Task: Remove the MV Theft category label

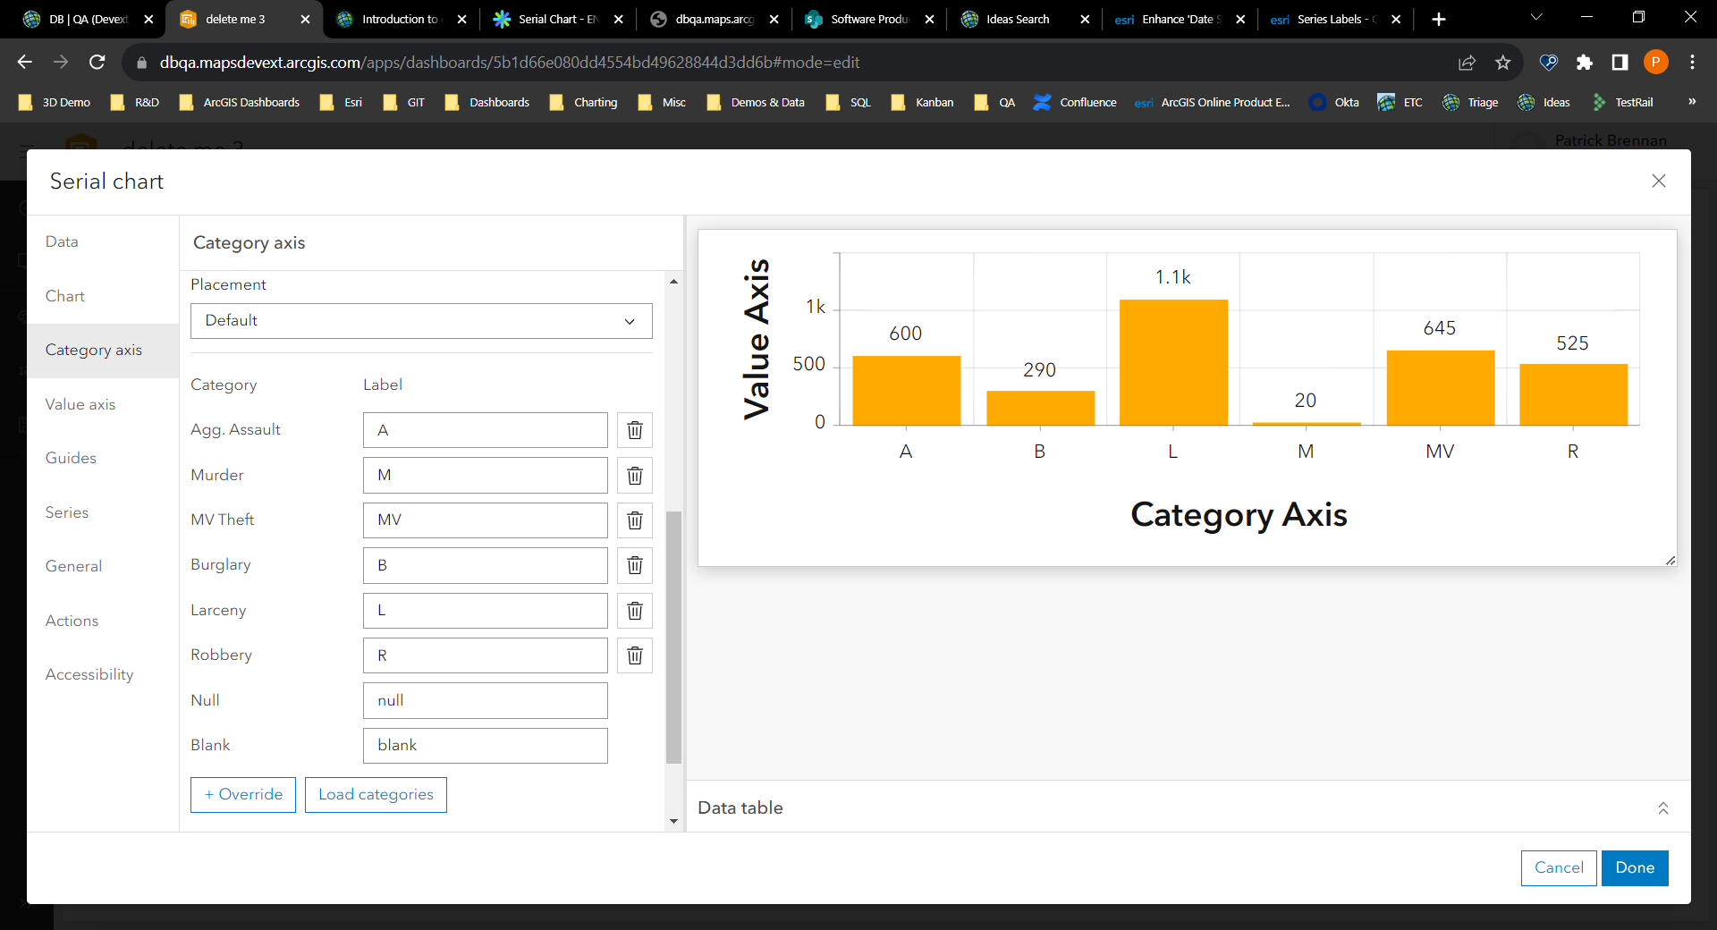Action: (634, 520)
